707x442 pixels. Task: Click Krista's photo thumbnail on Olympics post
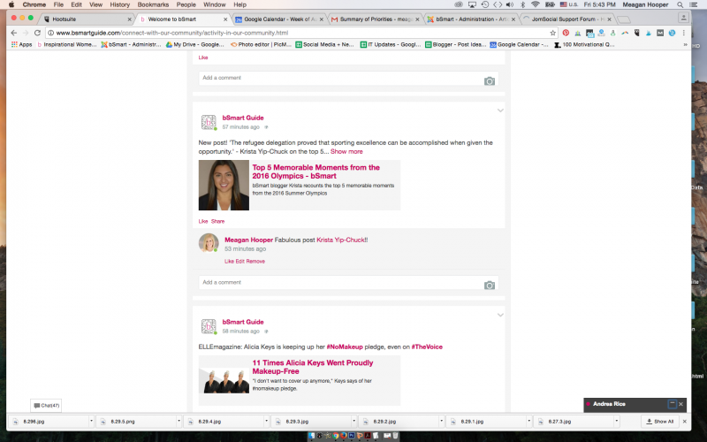tap(224, 185)
